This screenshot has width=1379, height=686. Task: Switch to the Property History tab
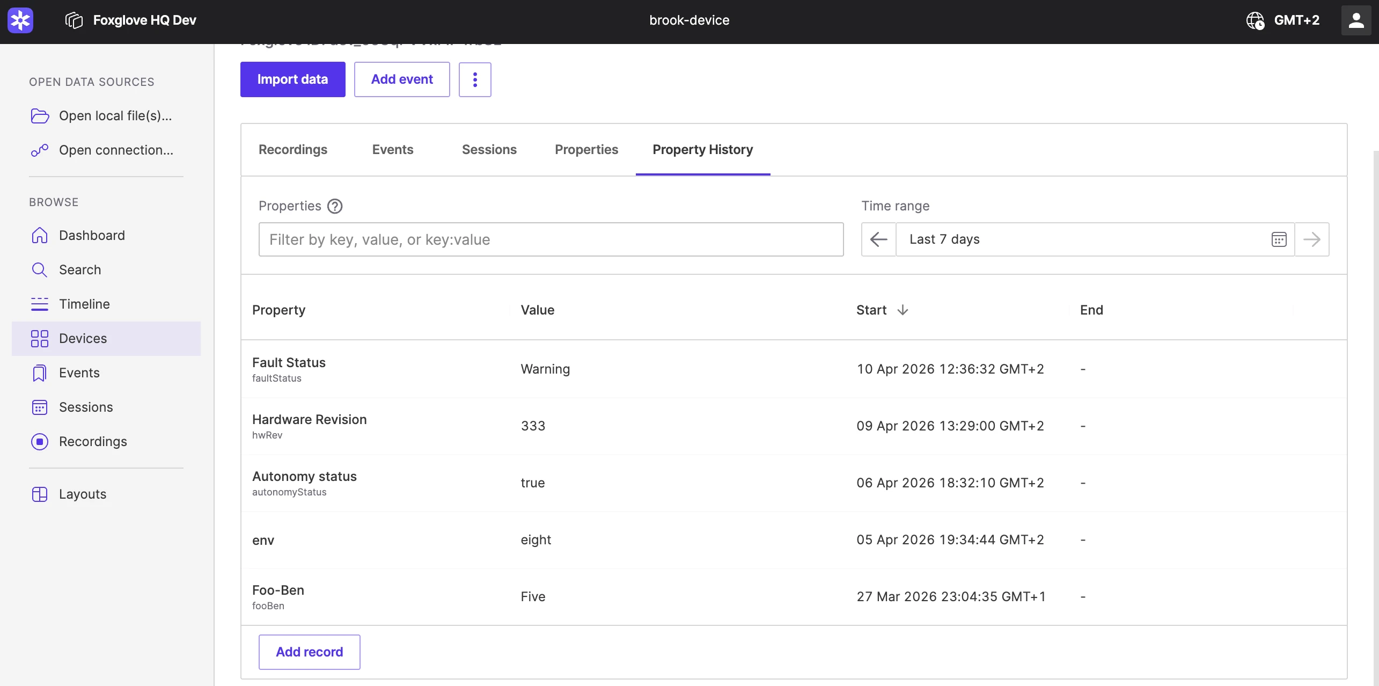click(x=702, y=150)
